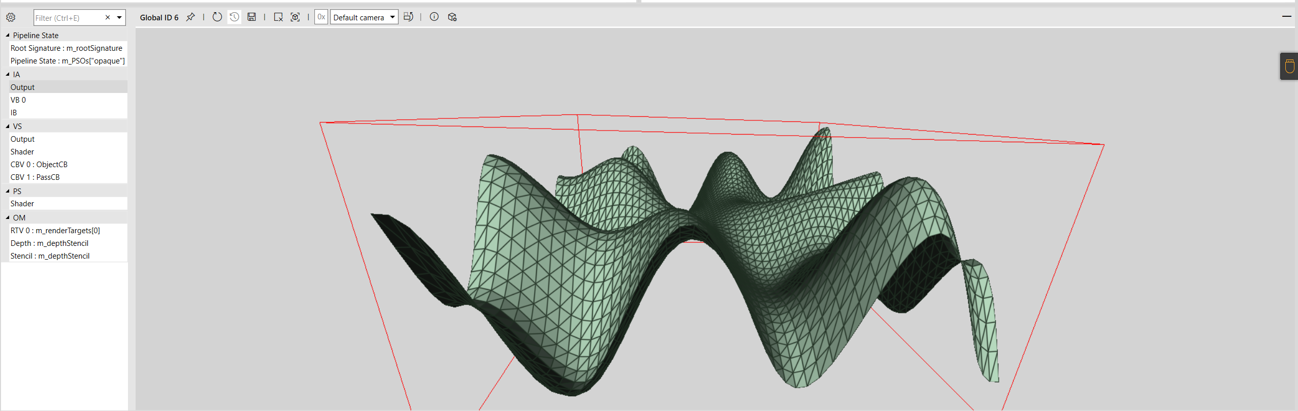This screenshot has height=411, width=1298.
Task: Select Stencil : m_depthStencil row
Action: click(68, 256)
